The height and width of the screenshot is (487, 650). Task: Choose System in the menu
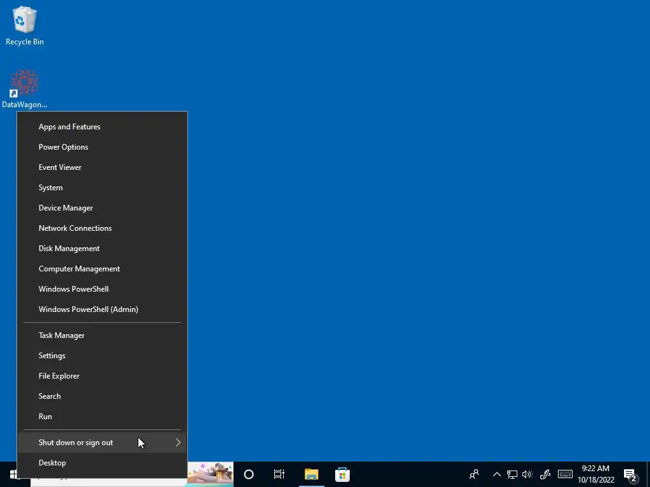click(x=102, y=188)
